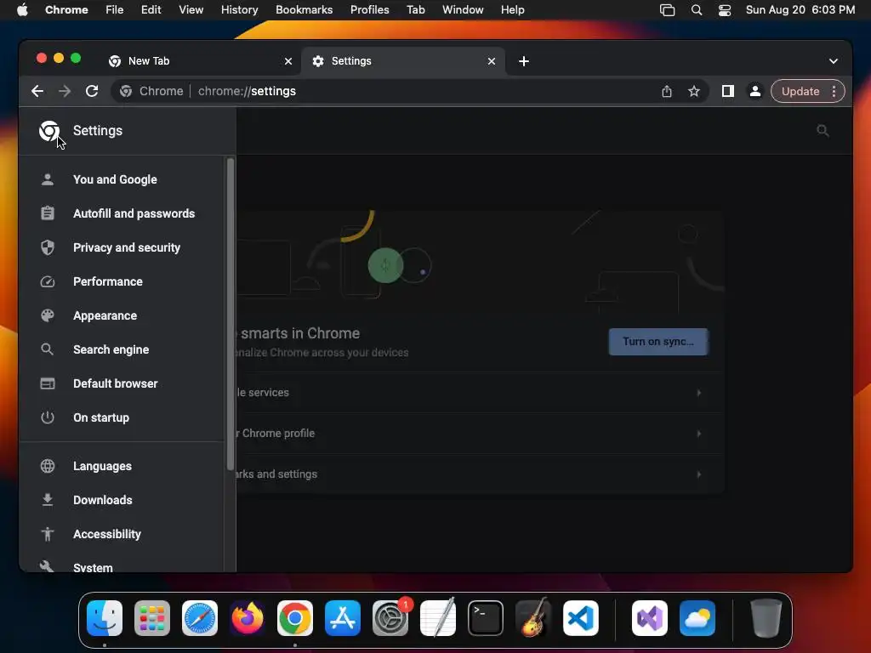
Task: Open Chrome three-dot menu
Action: point(834,91)
